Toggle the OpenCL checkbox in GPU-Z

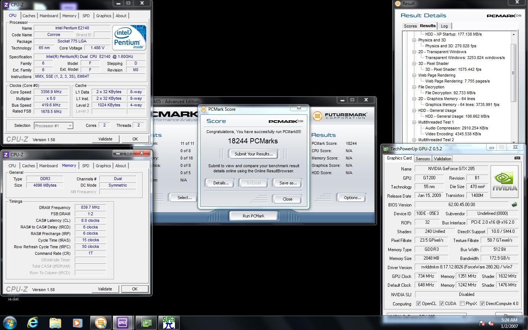tap(418, 304)
